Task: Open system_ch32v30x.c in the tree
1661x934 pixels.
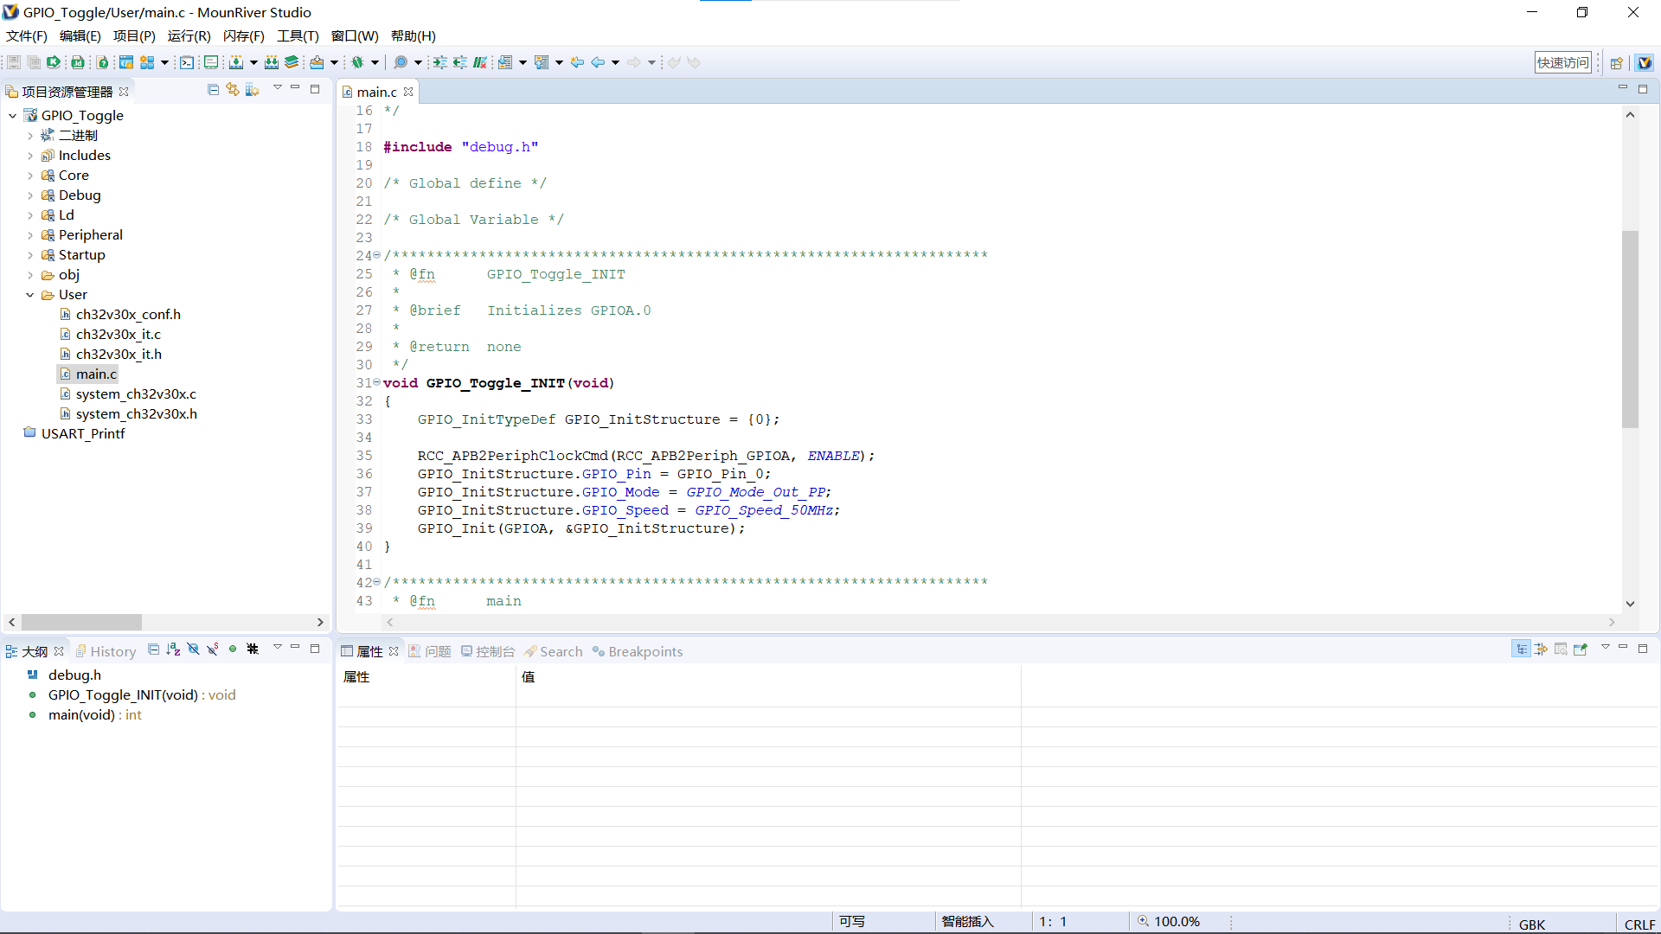Action: point(136,394)
